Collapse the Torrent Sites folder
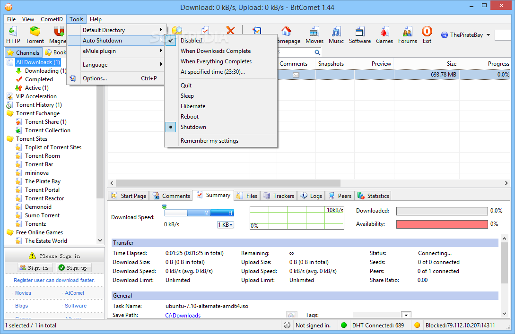The height and width of the screenshot is (334, 515). tap(10, 139)
